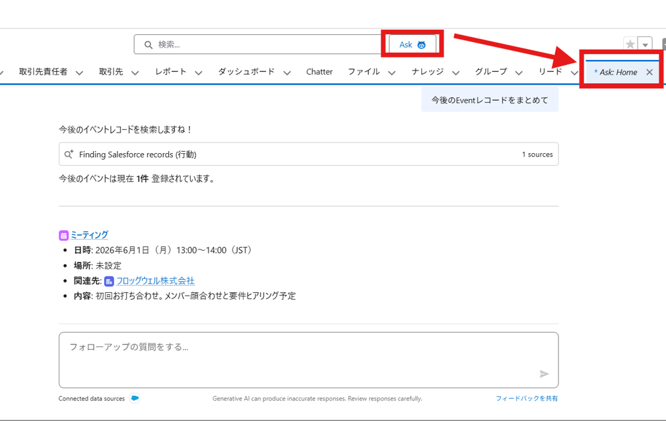Click the 今後のイベントは現在 1件 登録されています text
This screenshot has height=421, width=666.
coord(137,179)
